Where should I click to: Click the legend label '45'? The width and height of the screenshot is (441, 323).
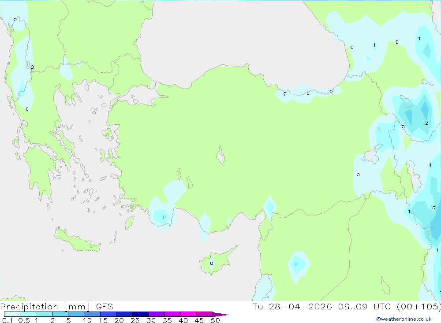[x=199, y=320]
